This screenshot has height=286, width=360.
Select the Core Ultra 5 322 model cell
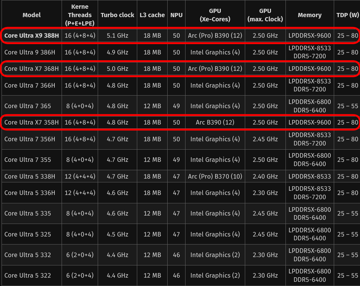27,275
